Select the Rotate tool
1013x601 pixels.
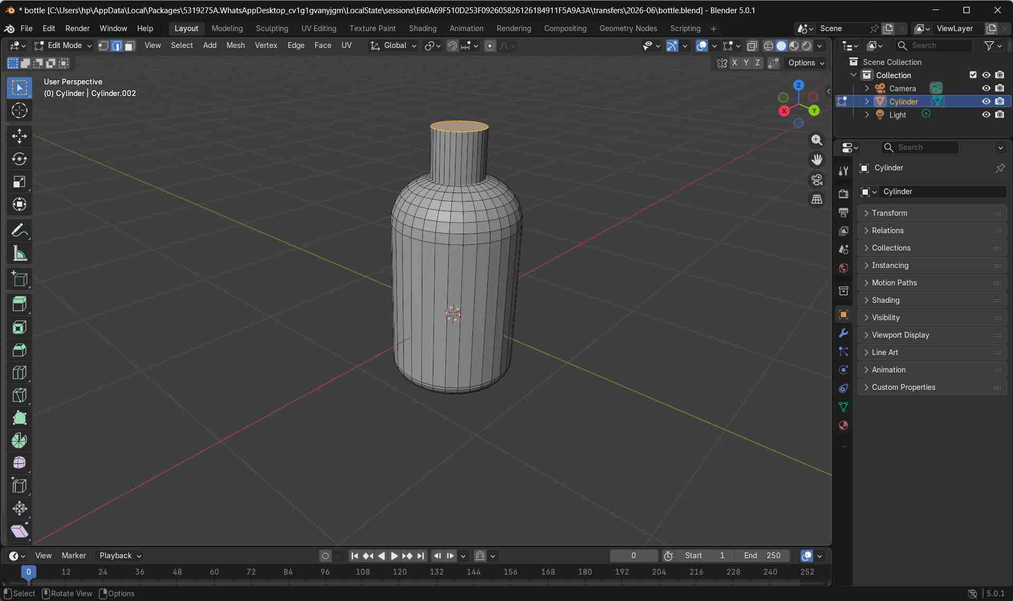[x=20, y=159]
